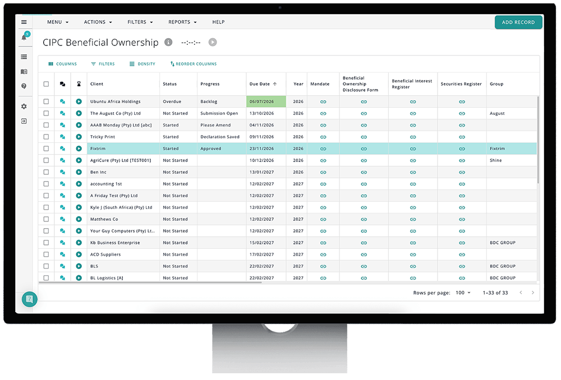
Task: Open the book guide sidebar icon
Action: point(24,72)
